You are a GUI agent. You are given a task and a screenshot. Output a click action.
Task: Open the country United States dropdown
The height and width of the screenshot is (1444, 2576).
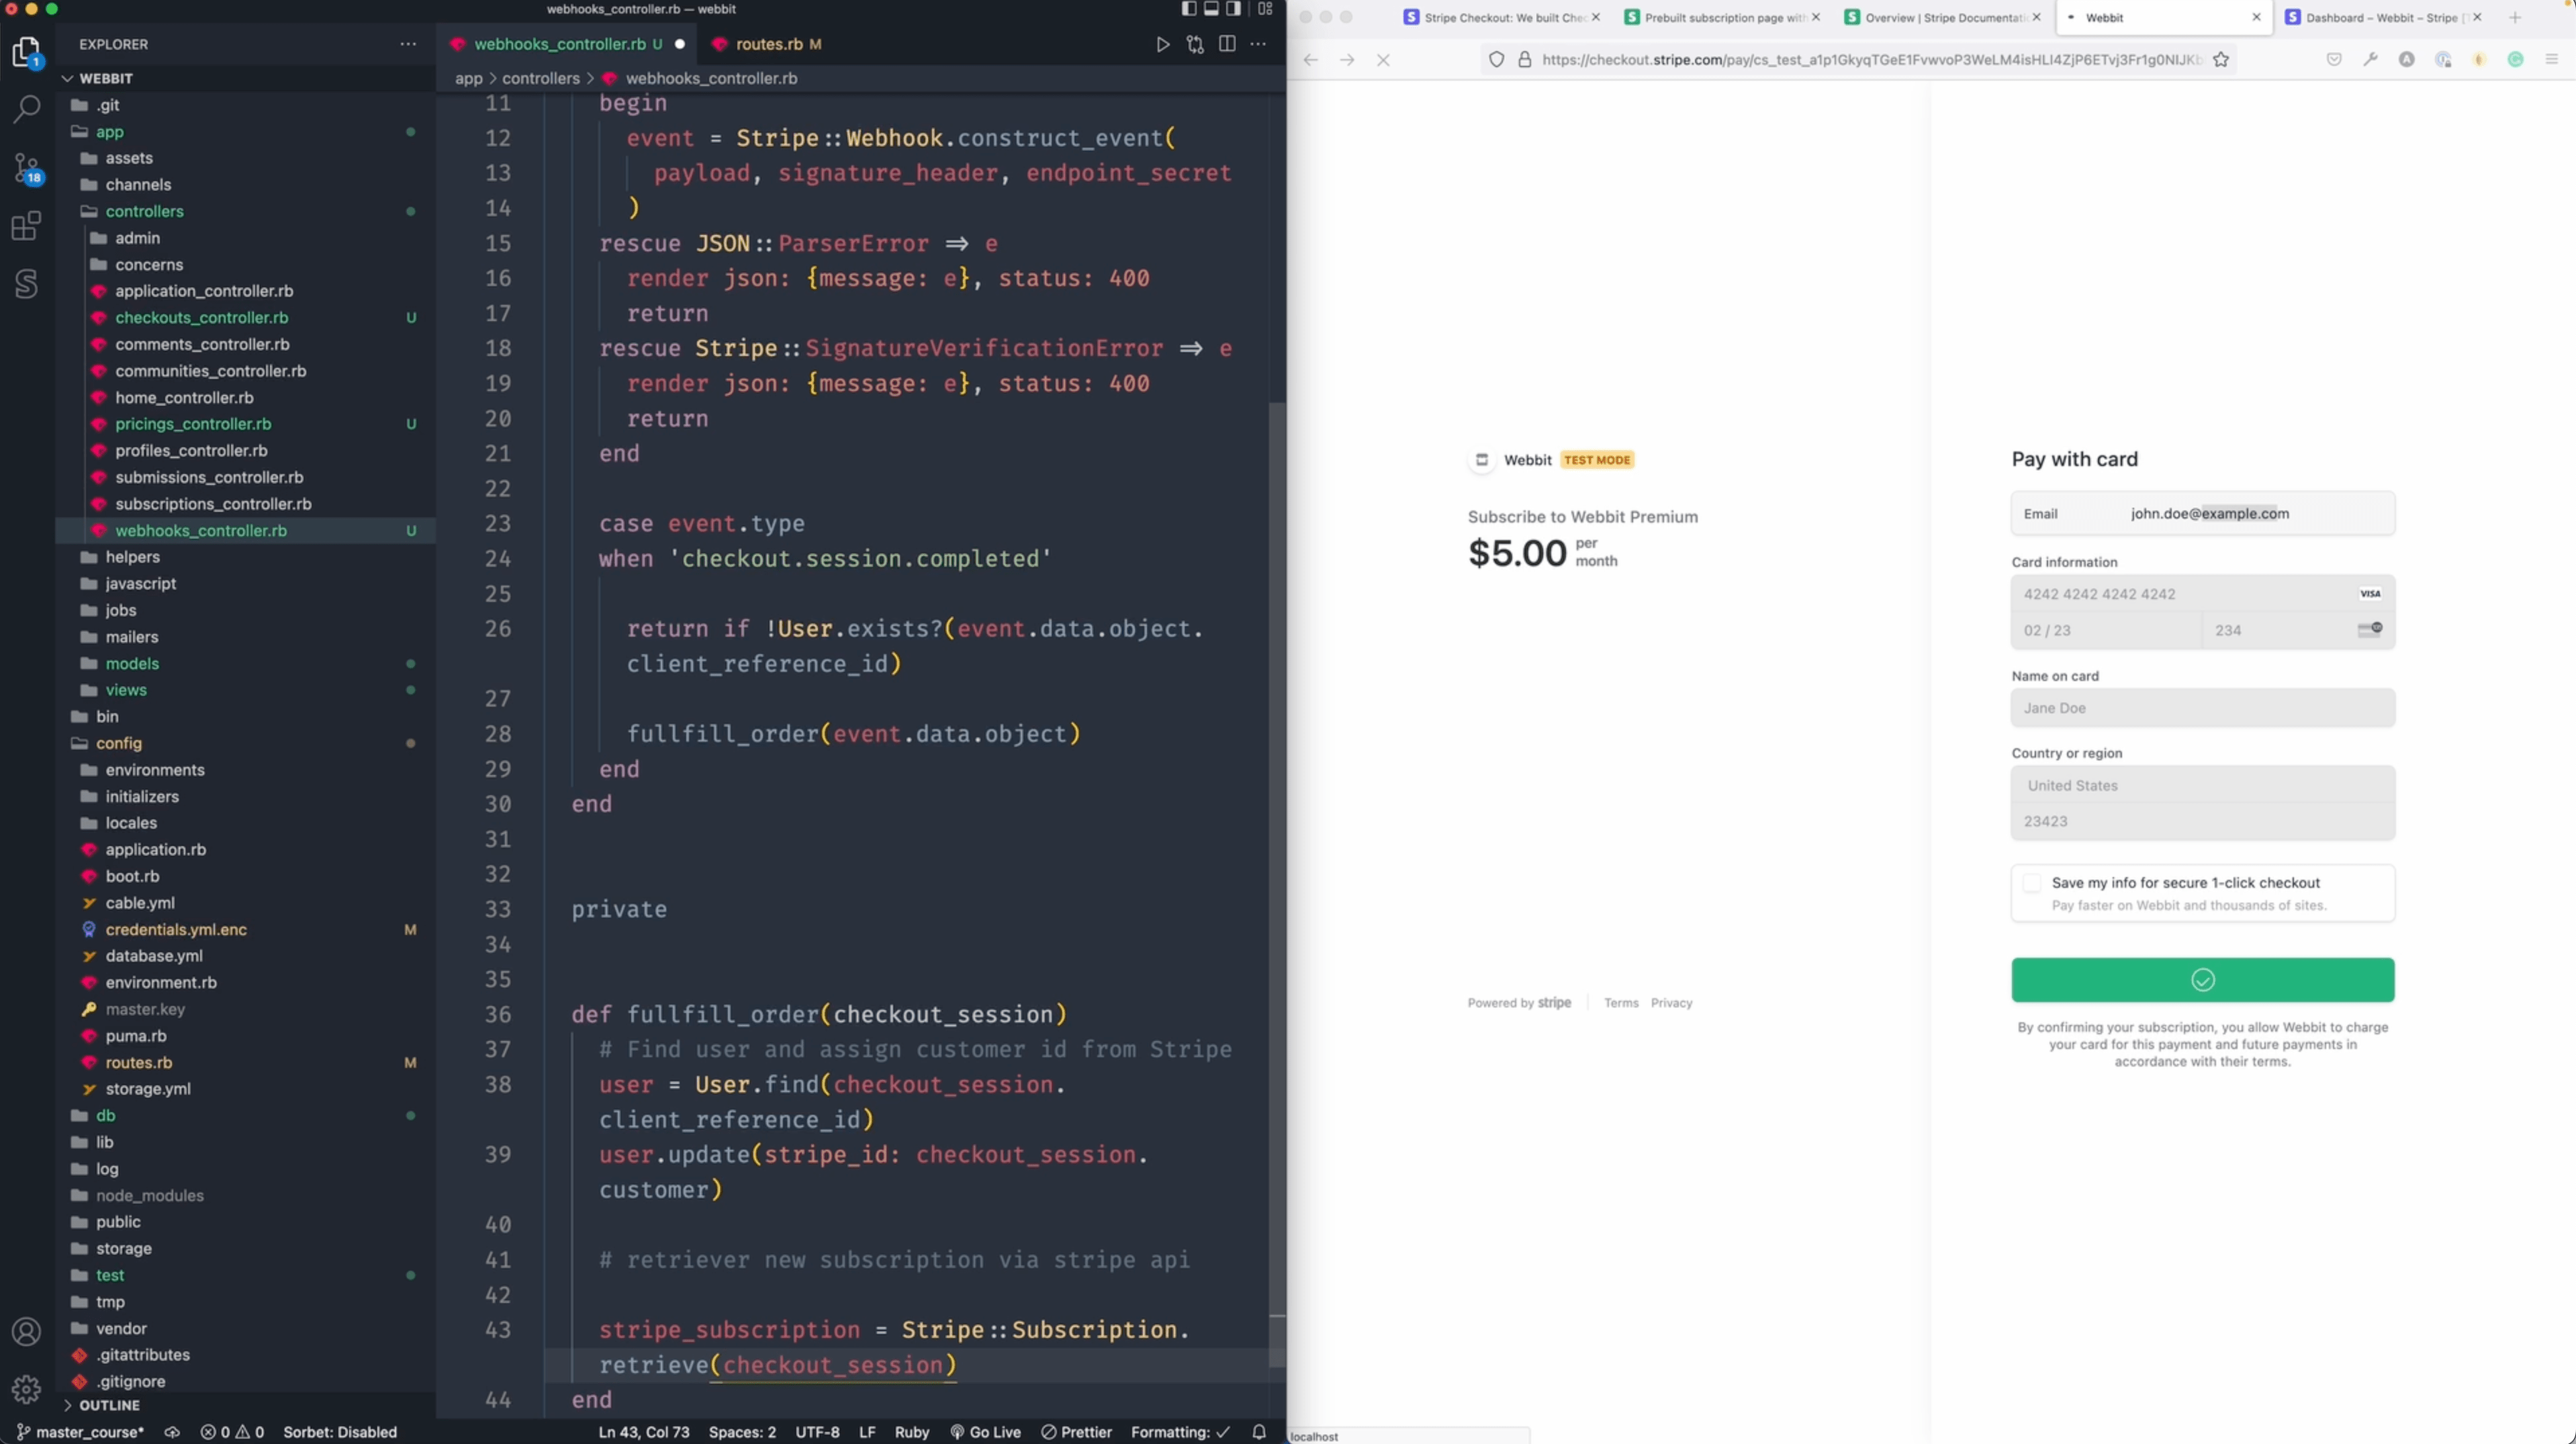pos(2202,785)
